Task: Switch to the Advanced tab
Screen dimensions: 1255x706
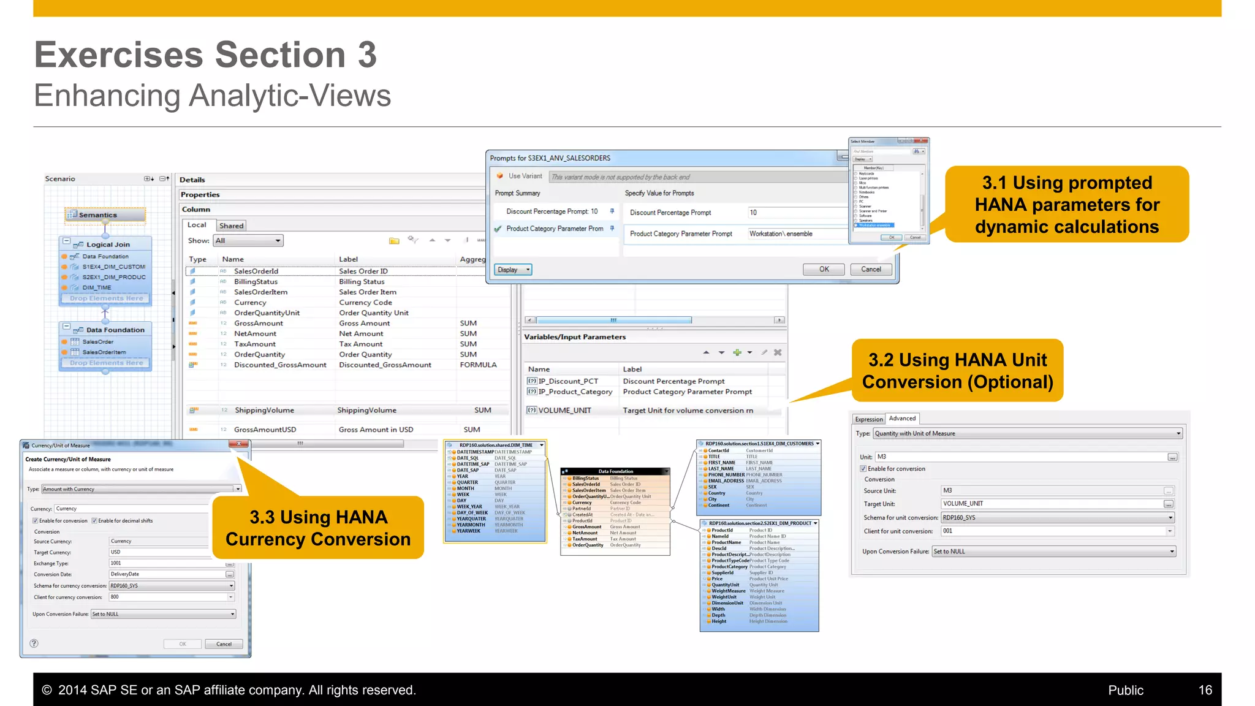Action: pos(902,419)
